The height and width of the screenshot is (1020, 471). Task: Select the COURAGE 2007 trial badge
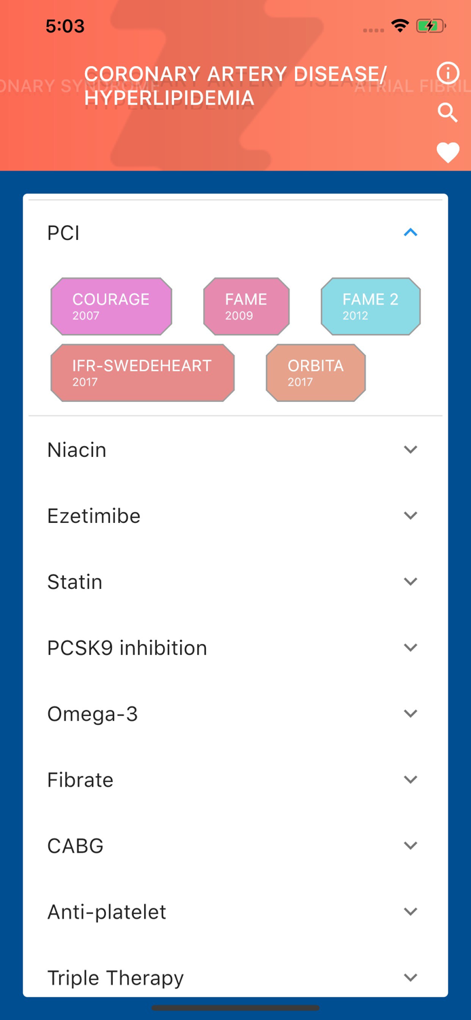111,306
